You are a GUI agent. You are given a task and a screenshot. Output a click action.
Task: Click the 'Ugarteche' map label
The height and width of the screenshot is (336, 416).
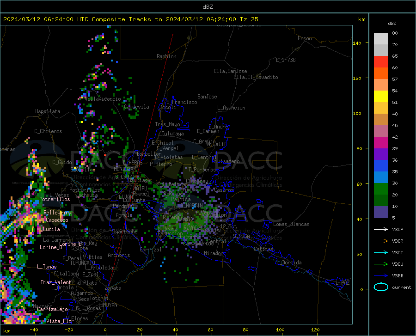[x=125, y=232]
